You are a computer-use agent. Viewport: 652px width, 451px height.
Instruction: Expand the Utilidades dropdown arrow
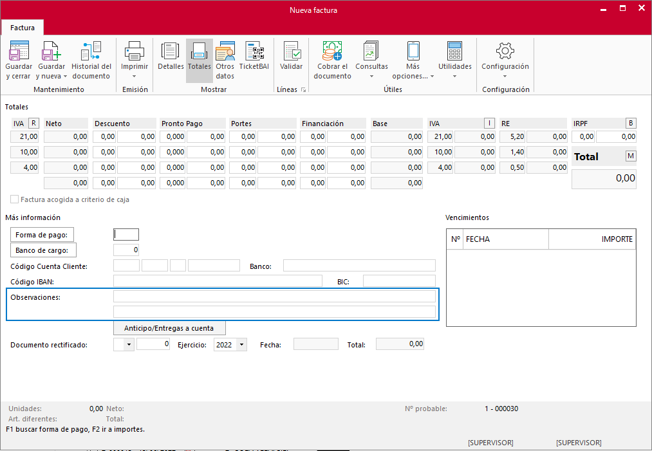pyautogui.click(x=454, y=77)
